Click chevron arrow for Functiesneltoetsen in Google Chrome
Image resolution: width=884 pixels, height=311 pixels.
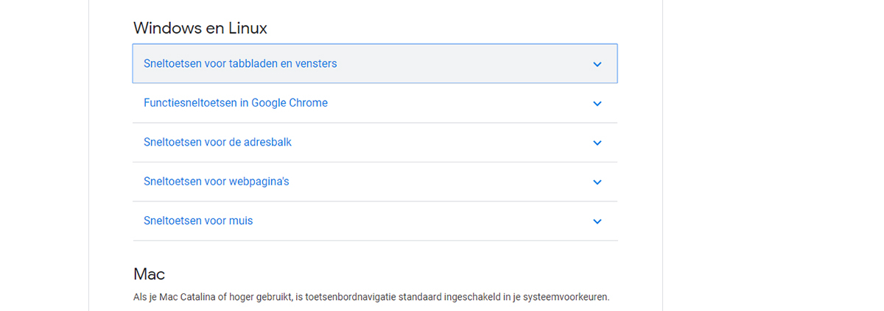597,104
